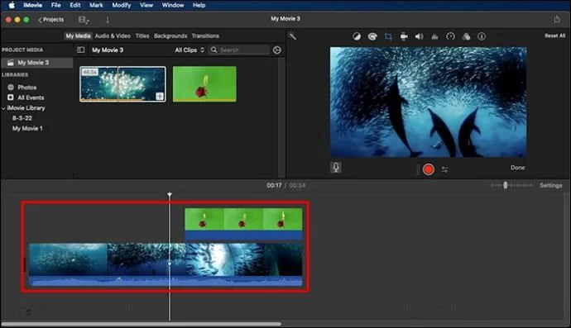The width and height of the screenshot is (571, 328).
Task: Click the playhead marker at top
Action: pyautogui.click(x=170, y=195)
